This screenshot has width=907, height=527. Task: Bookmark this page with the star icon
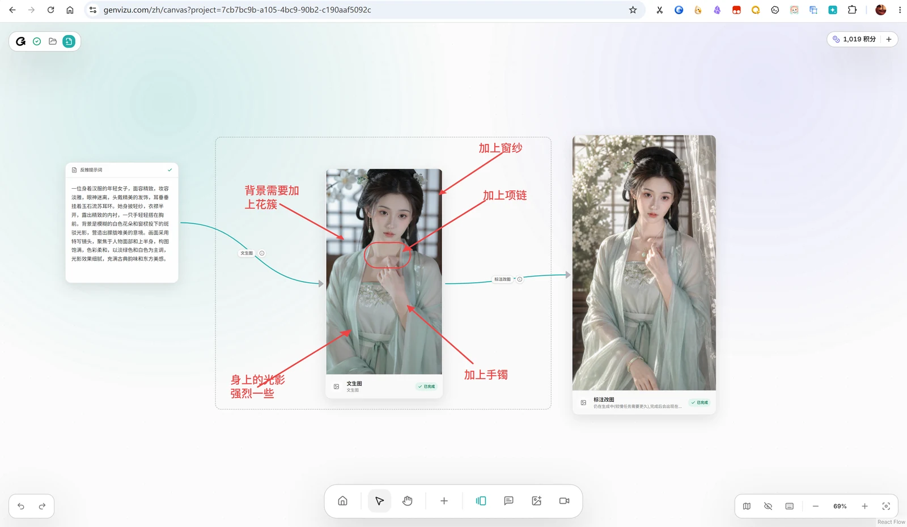(x=633, y=10)
